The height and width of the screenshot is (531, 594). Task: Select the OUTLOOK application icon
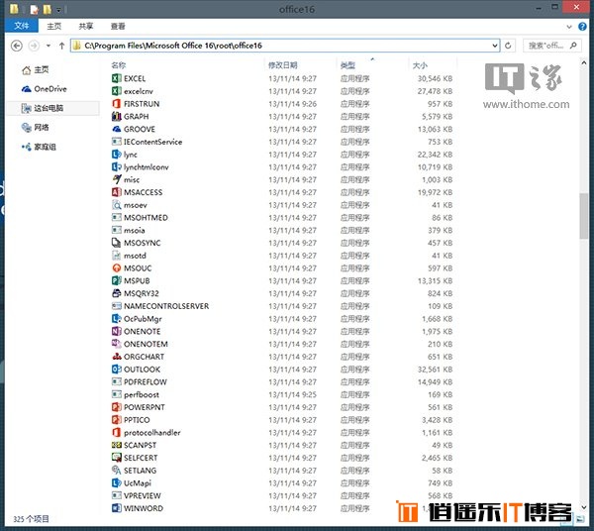116,370
